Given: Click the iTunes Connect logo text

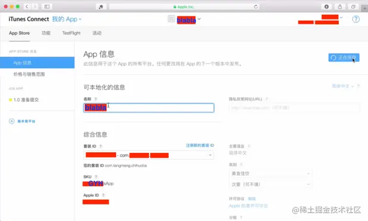Looking at the screenshot, I should (x=28, y=19).
